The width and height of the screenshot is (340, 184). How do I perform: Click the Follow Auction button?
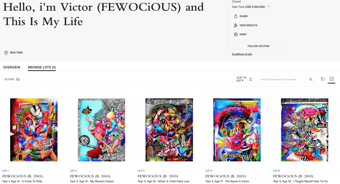point(258,46)
